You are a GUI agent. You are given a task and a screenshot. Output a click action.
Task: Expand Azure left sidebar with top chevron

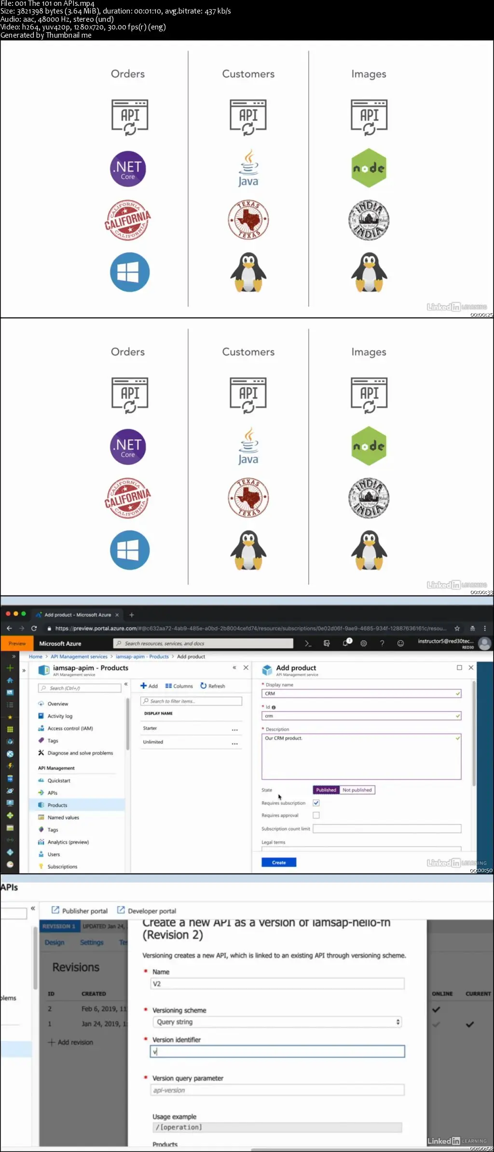(x=14, y=656)
